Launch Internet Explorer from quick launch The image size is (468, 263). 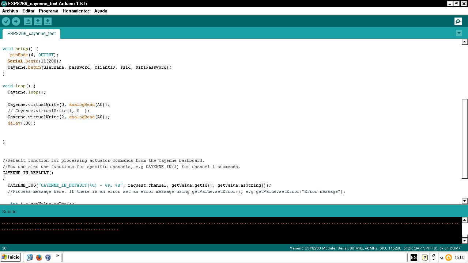tap(30, 257)
